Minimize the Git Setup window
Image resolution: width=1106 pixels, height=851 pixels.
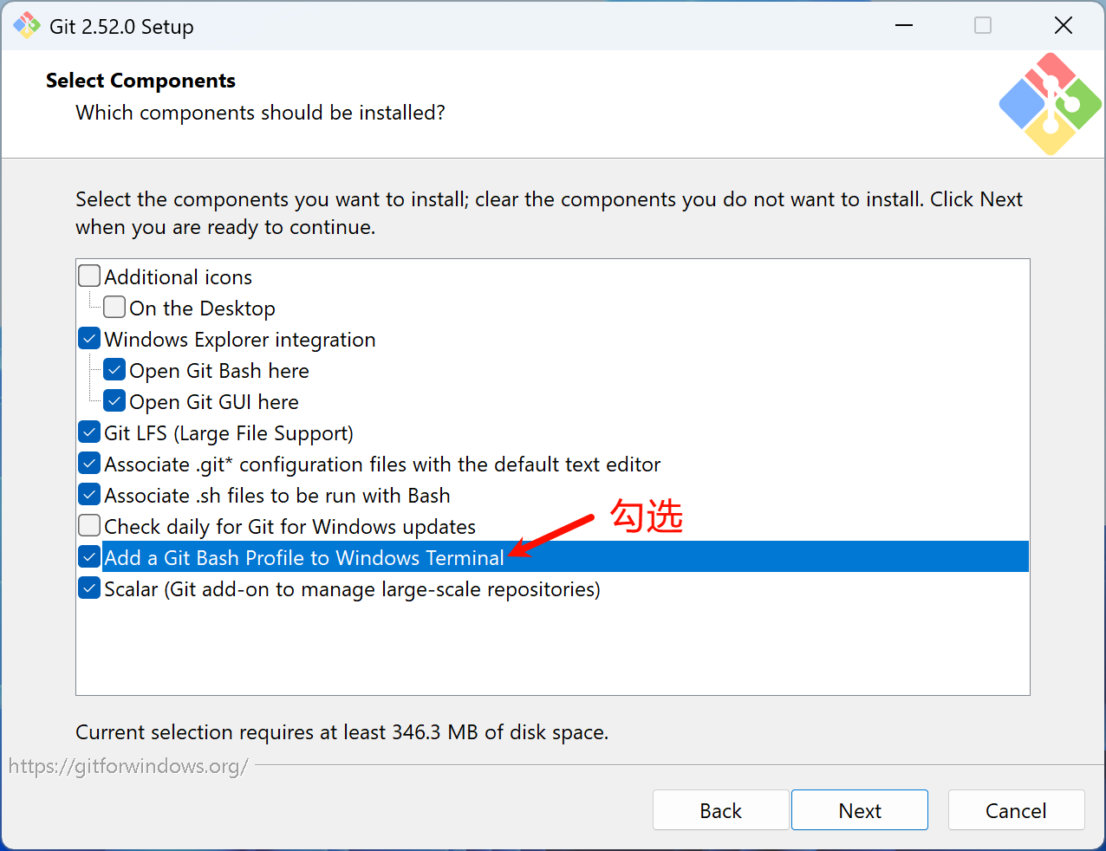point(904,26)
